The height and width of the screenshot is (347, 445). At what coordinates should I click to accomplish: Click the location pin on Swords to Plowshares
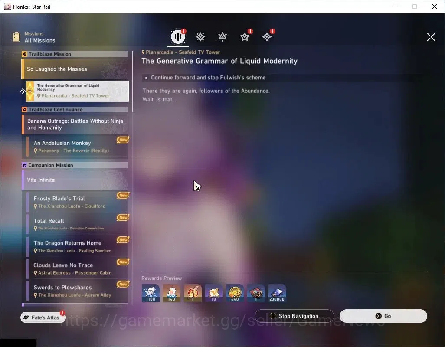36,295
